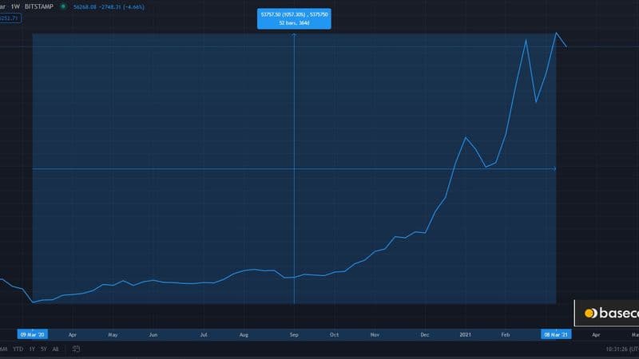This screenshot has height=359, width=639.
Task: Click the 08 Mar '21 end date marker
Action: click(556, 334)
